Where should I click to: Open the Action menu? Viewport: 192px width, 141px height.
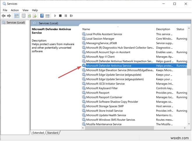click(x=15, y=10)
